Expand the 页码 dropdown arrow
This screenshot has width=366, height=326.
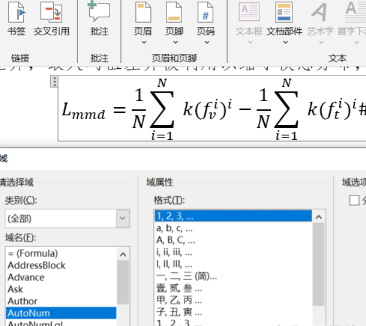[207, 42]
